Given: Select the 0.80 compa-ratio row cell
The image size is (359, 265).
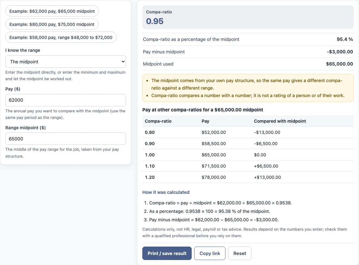Looking at the screenshot, I should click(x=150, y=132).
